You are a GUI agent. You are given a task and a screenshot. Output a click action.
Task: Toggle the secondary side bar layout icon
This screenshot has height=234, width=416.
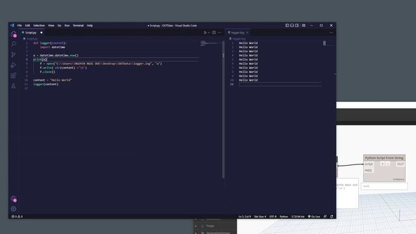point(296,25)
